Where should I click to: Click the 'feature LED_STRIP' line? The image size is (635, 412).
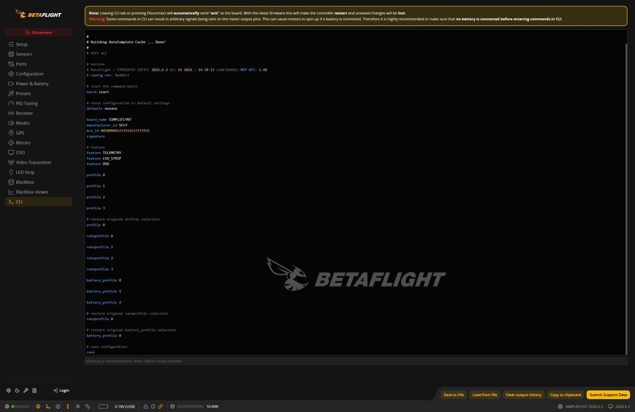click(104, 158)
